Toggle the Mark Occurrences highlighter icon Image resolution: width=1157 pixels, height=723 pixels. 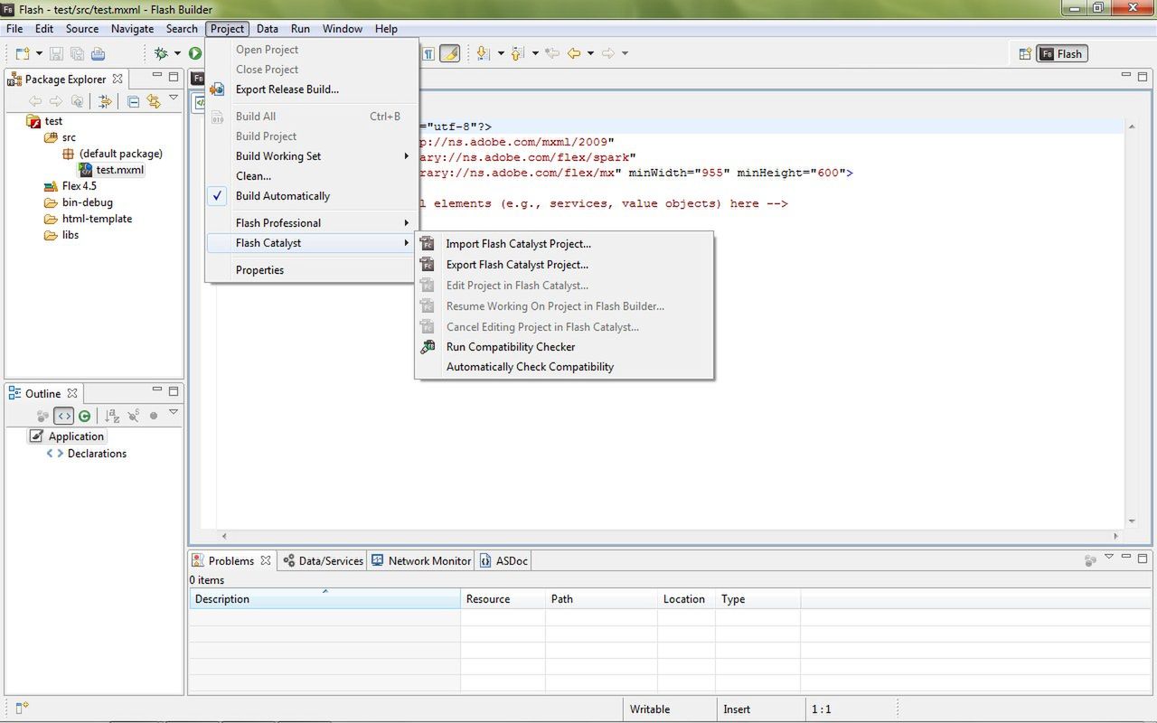449,53
